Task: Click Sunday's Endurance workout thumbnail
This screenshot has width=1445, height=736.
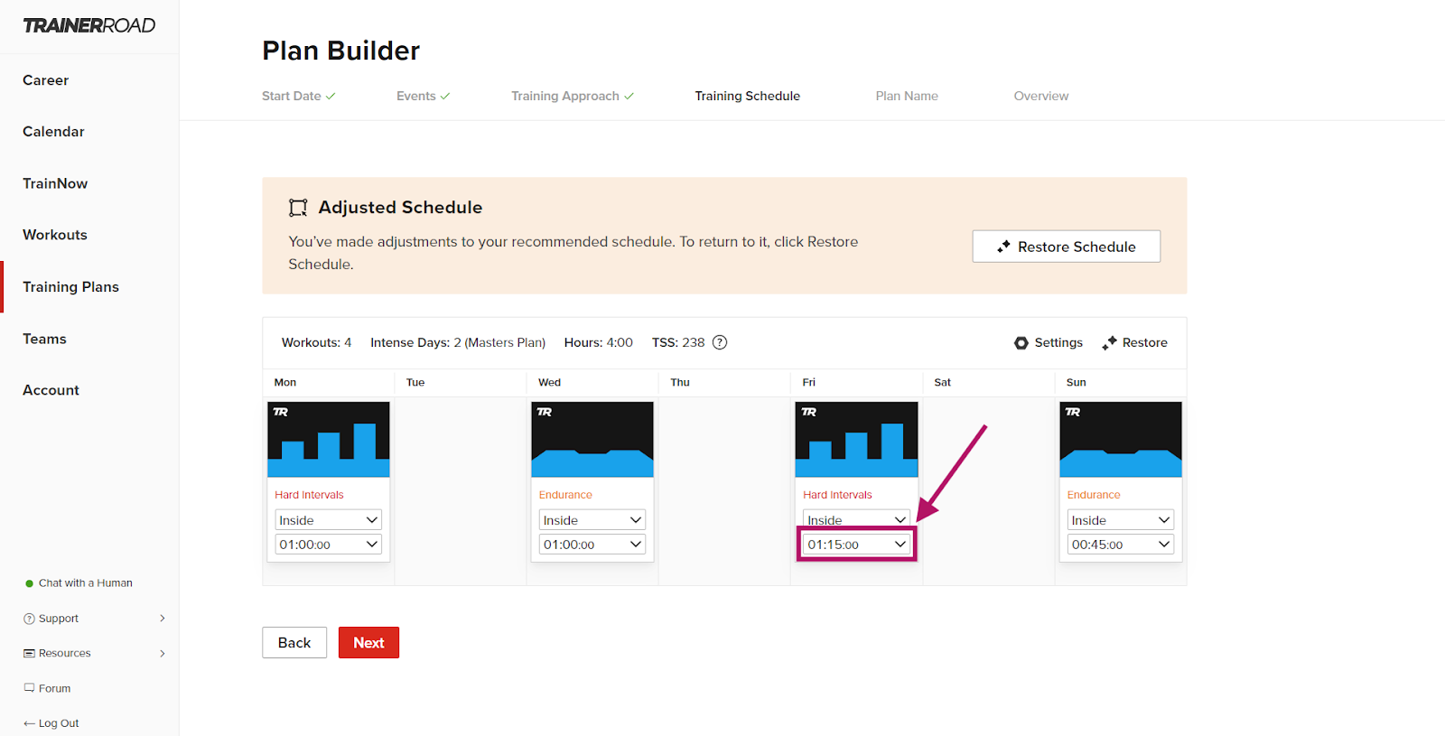Action: pos(1121,440)
